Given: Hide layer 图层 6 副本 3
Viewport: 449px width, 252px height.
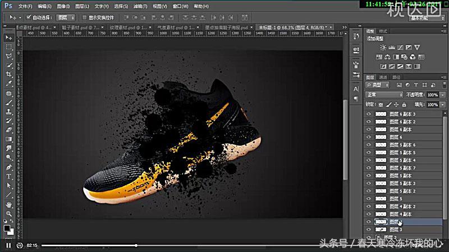Looking at the screenshot, I should [369, 114].
